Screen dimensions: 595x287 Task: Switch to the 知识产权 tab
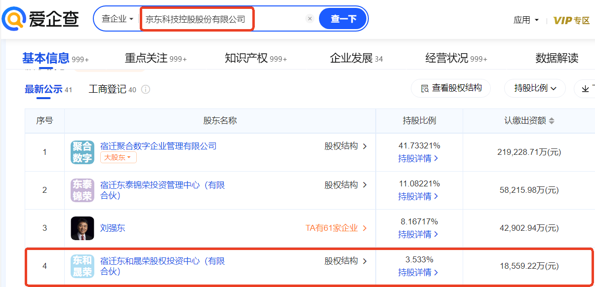pos(256,59)
